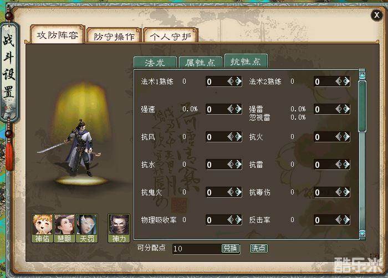Viewport: 388px width, 278px height.
Task: Click the 兑换 exchange button
Action: (231, 248)
